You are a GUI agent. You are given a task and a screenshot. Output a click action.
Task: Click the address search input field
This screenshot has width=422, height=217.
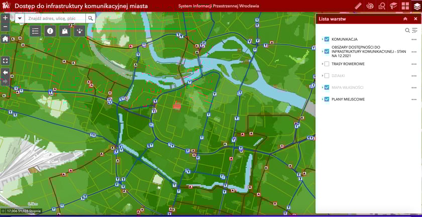click(55, 18)
